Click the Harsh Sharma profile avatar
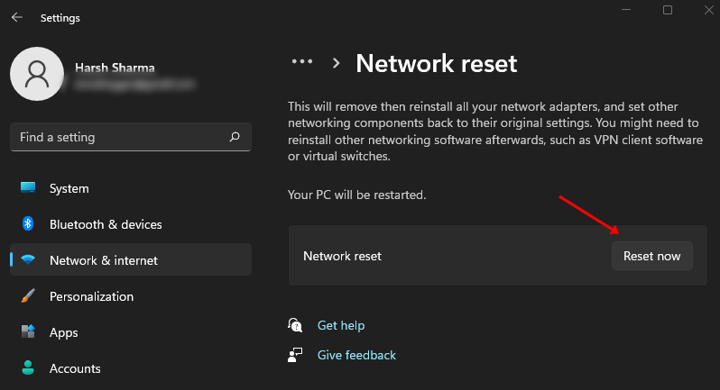Image resolution: width=720 pixels, height=390 pixels. click(x=36, y=74)
